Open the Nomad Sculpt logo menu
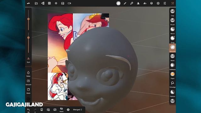Viewport: 201px width, 113px height. [x=29, y=3]
